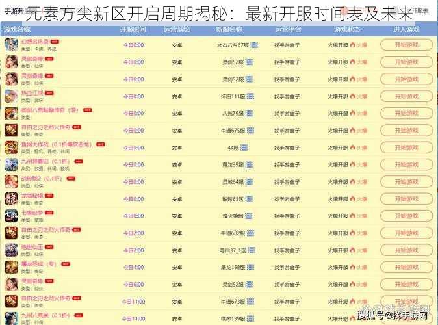Open the 绝世仙王 game icon
Viewport: 438px width, 325px height.
[11, 250]
